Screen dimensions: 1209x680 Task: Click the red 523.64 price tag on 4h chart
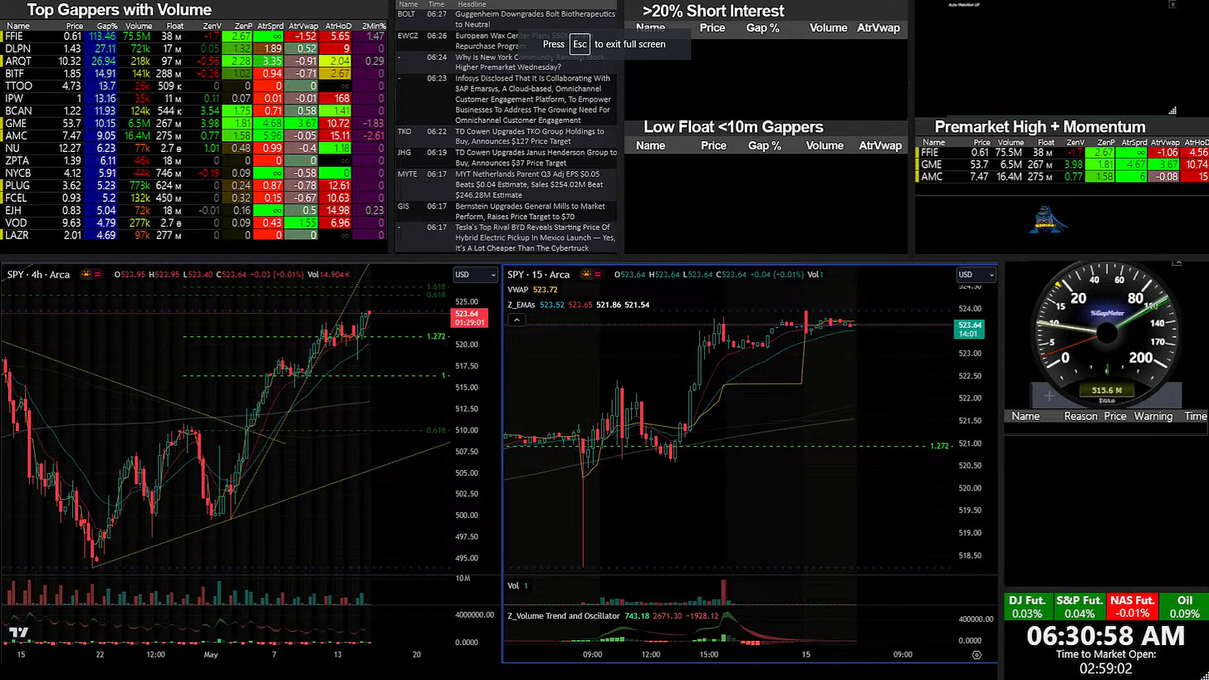click(468, 318)
